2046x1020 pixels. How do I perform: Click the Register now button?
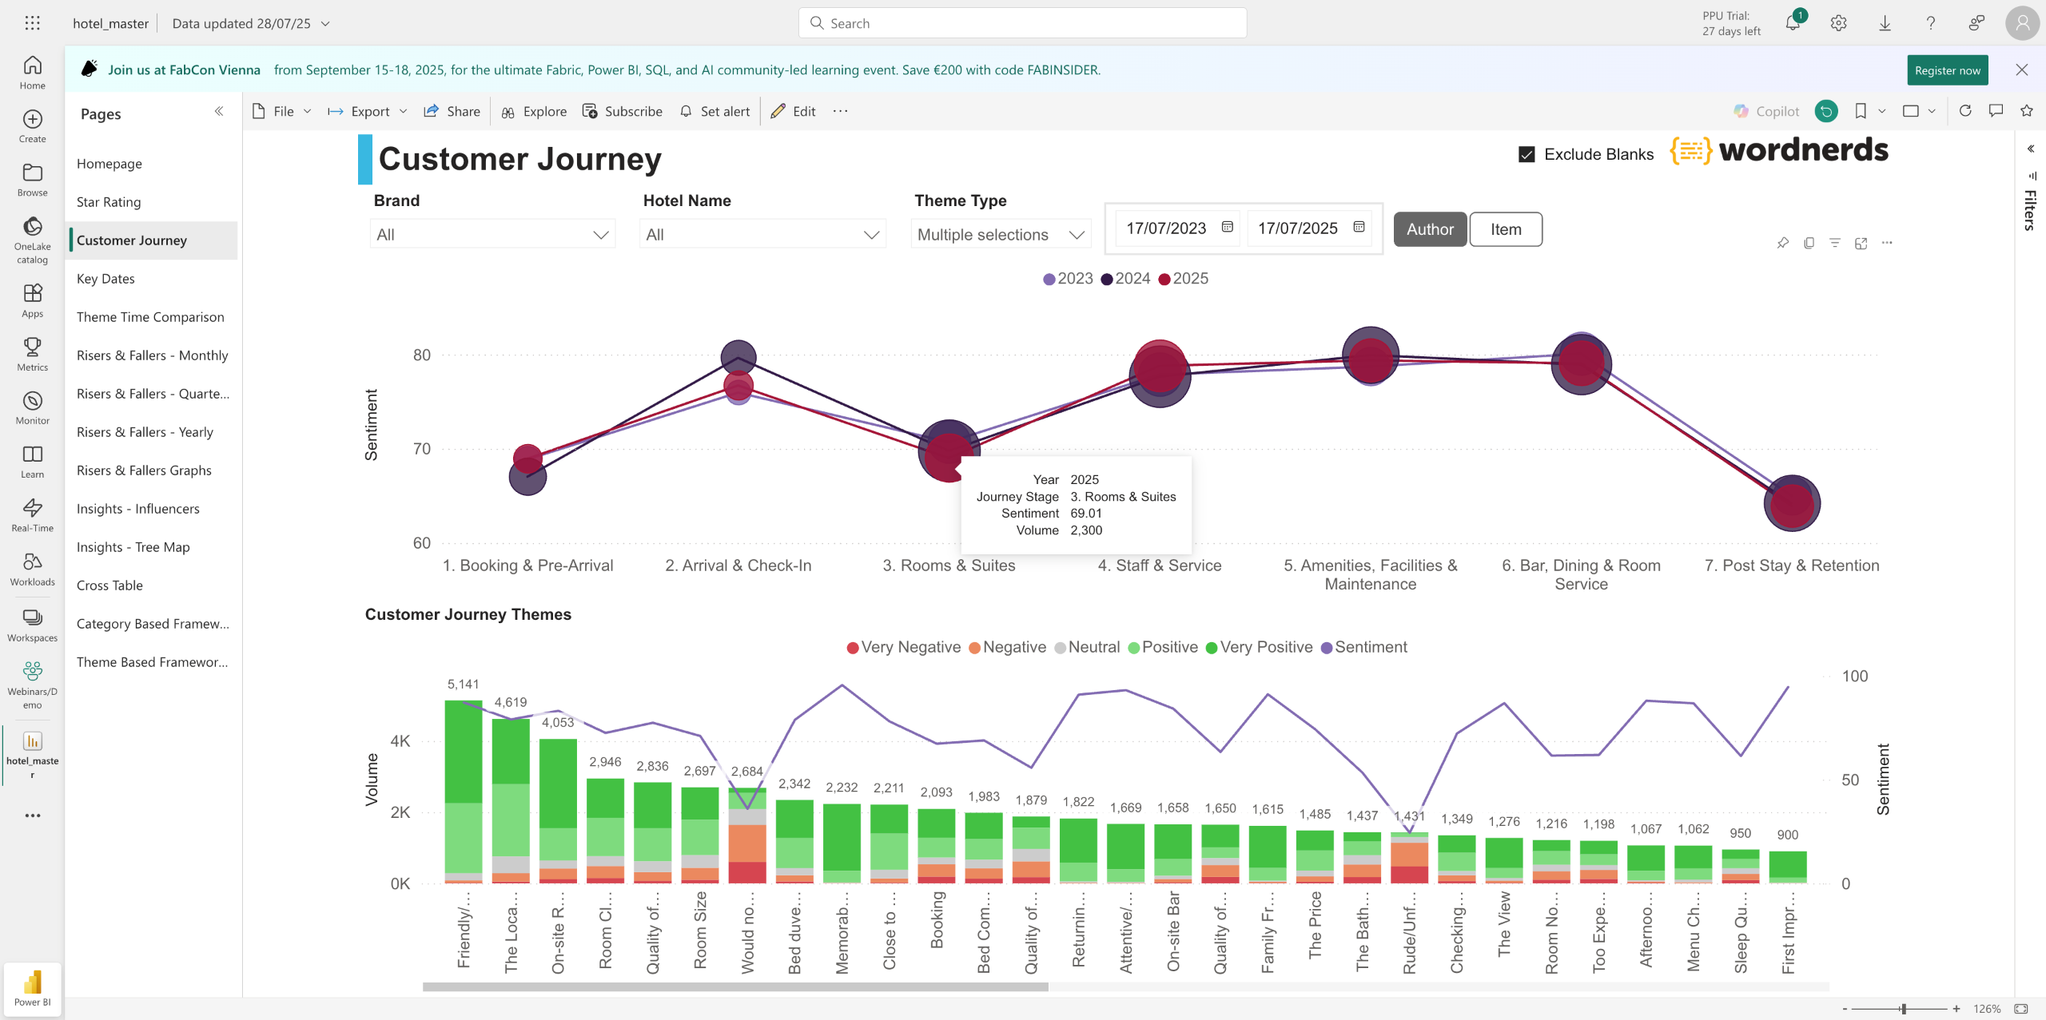click(1947, 70)
